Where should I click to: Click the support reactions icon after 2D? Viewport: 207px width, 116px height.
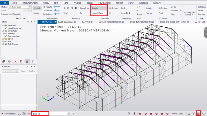point(72,8)
